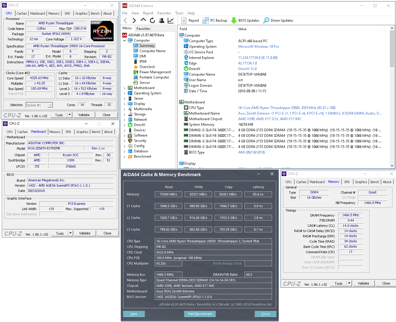Click the AIDA64 up-level arrow icon
396x322 pixels.
click(143, 20)
